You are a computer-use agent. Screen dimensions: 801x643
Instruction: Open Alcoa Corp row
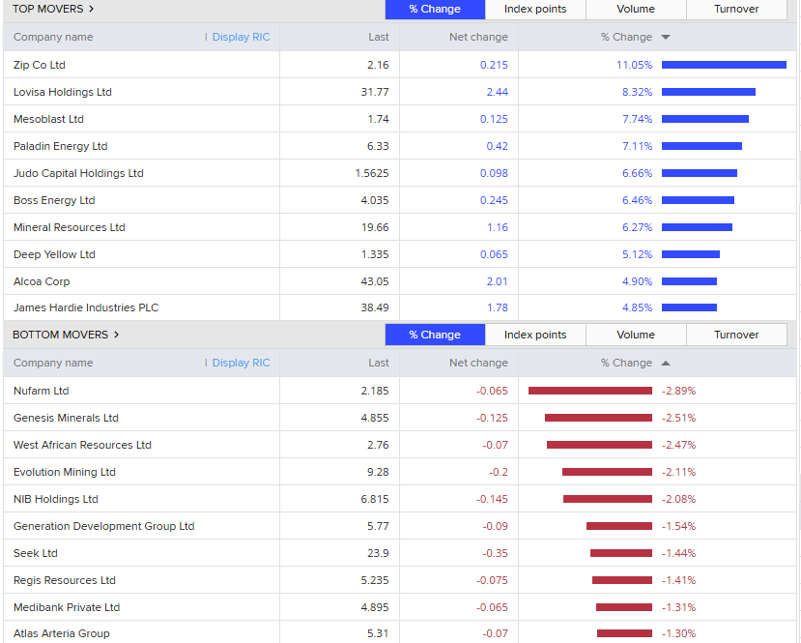[x=399, y=281]
